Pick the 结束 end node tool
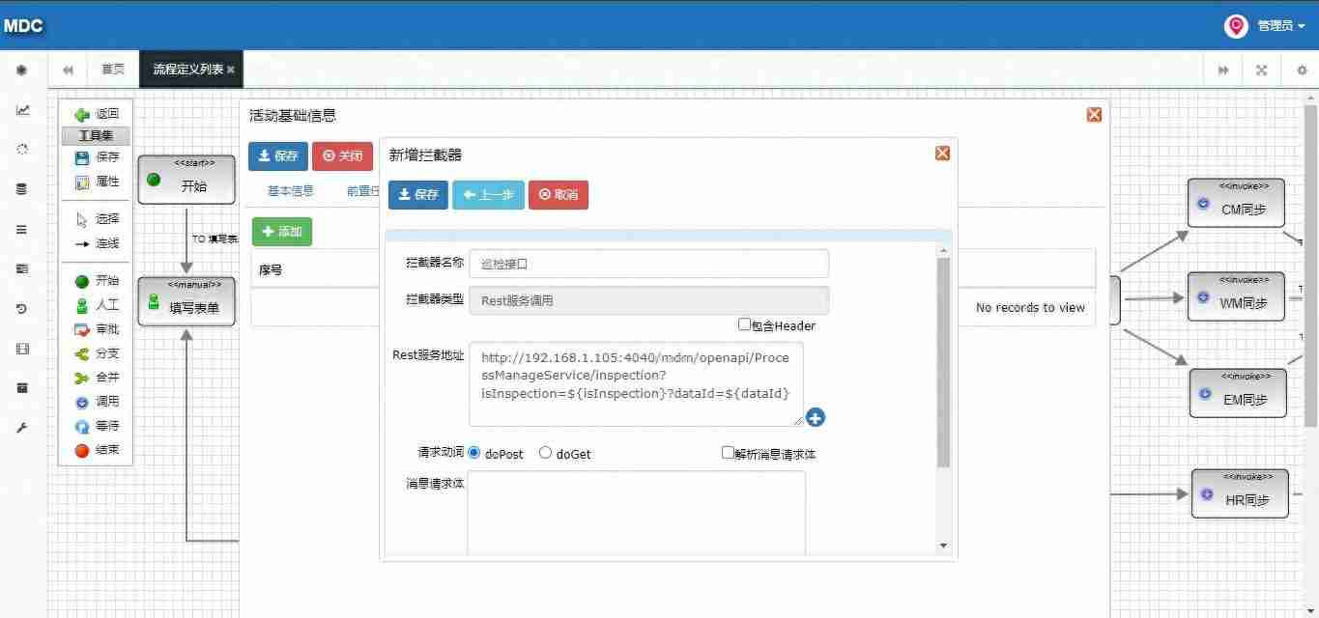Screen dimensions: 1319x618 tap(96, 450)
